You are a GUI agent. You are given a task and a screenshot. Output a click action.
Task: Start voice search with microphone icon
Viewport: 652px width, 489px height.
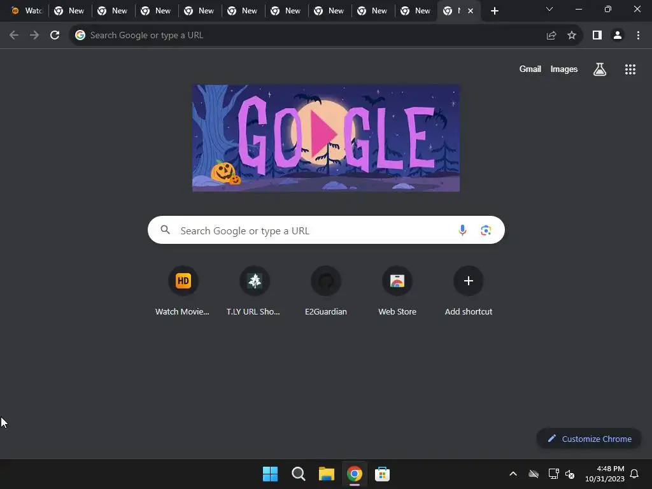[462, 230]
